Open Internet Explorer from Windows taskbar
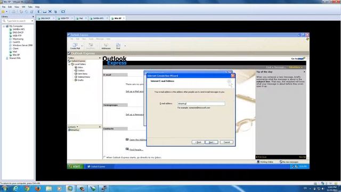Screen dimensions: 341x192 pyautogui.click(x=15, y=188)
